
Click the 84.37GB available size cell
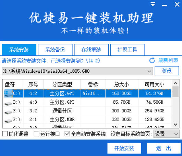point(155,93)
